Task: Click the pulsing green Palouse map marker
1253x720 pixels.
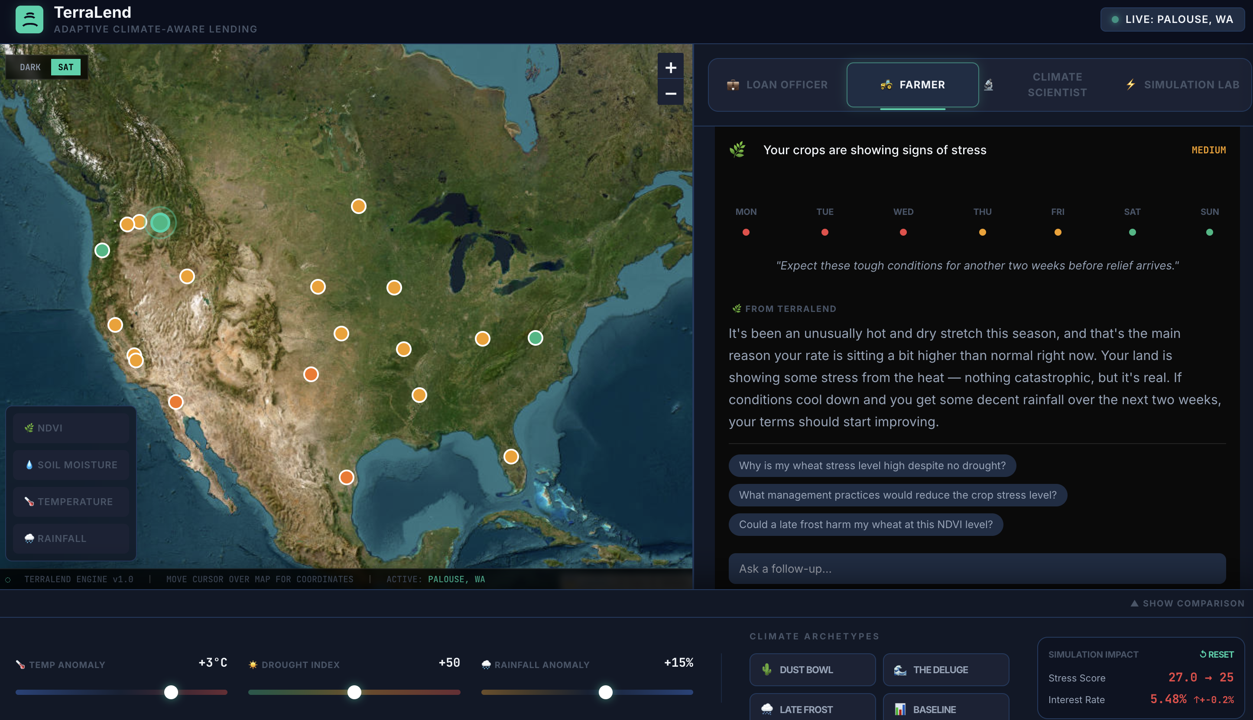Action: [160, 223]
